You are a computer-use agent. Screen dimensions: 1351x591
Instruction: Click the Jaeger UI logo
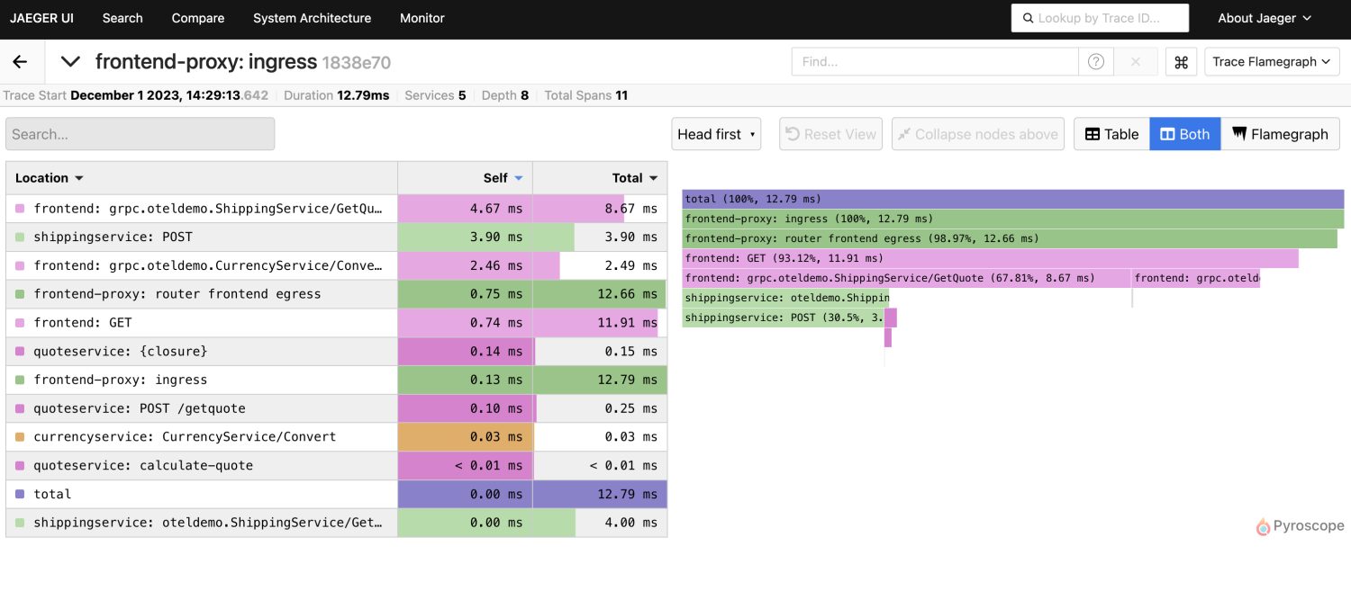pos(42,18)
